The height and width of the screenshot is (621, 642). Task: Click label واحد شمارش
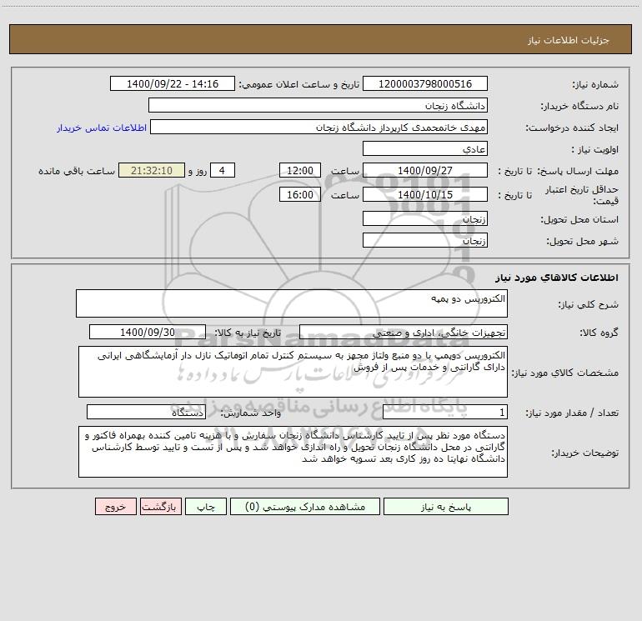tap(251, 413)
